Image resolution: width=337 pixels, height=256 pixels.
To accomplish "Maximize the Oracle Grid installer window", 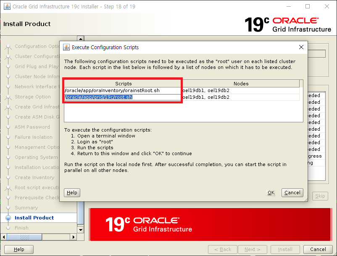I will tap(308, 6).
